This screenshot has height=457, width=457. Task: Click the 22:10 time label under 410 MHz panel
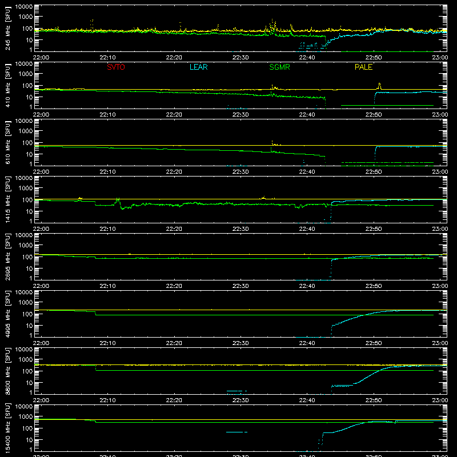(107, 115)
